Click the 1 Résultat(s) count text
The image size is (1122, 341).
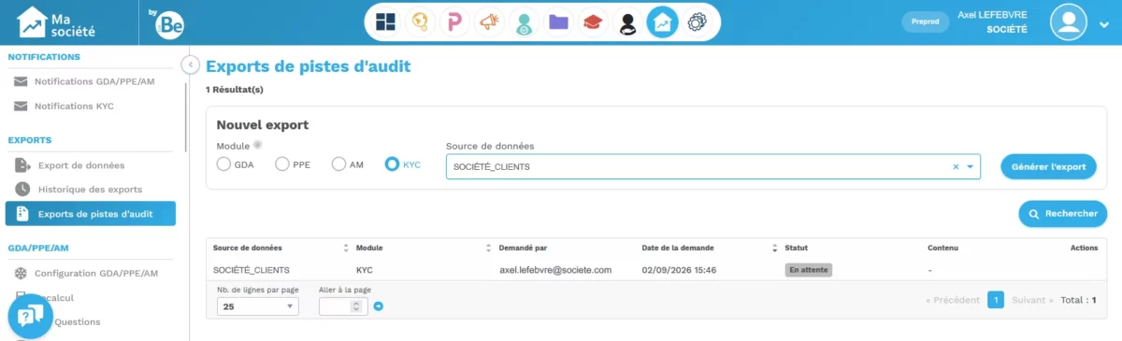click(235, 90)
